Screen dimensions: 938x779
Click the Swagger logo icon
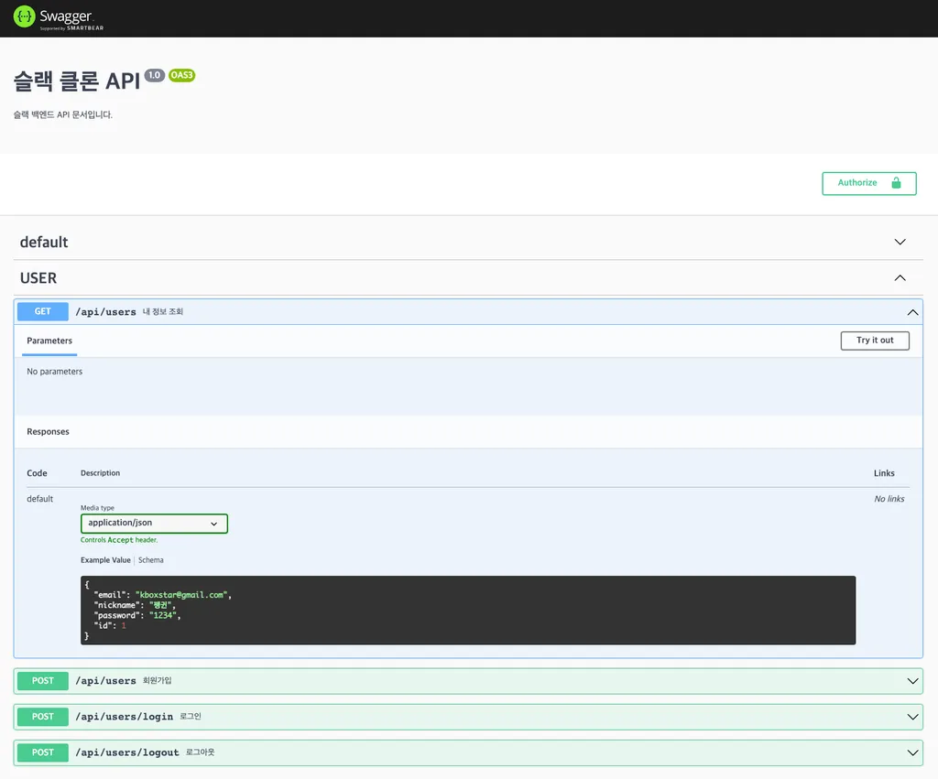24,16
